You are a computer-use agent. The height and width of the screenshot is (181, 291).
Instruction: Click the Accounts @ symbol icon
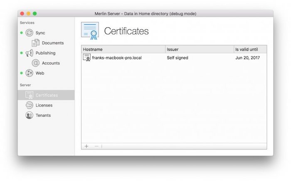(35, 63)
